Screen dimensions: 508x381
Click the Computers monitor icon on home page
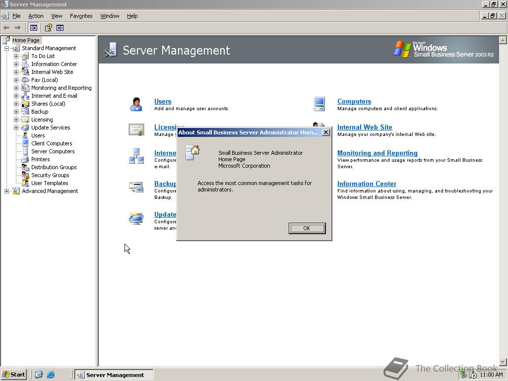(x=319, y=104)
